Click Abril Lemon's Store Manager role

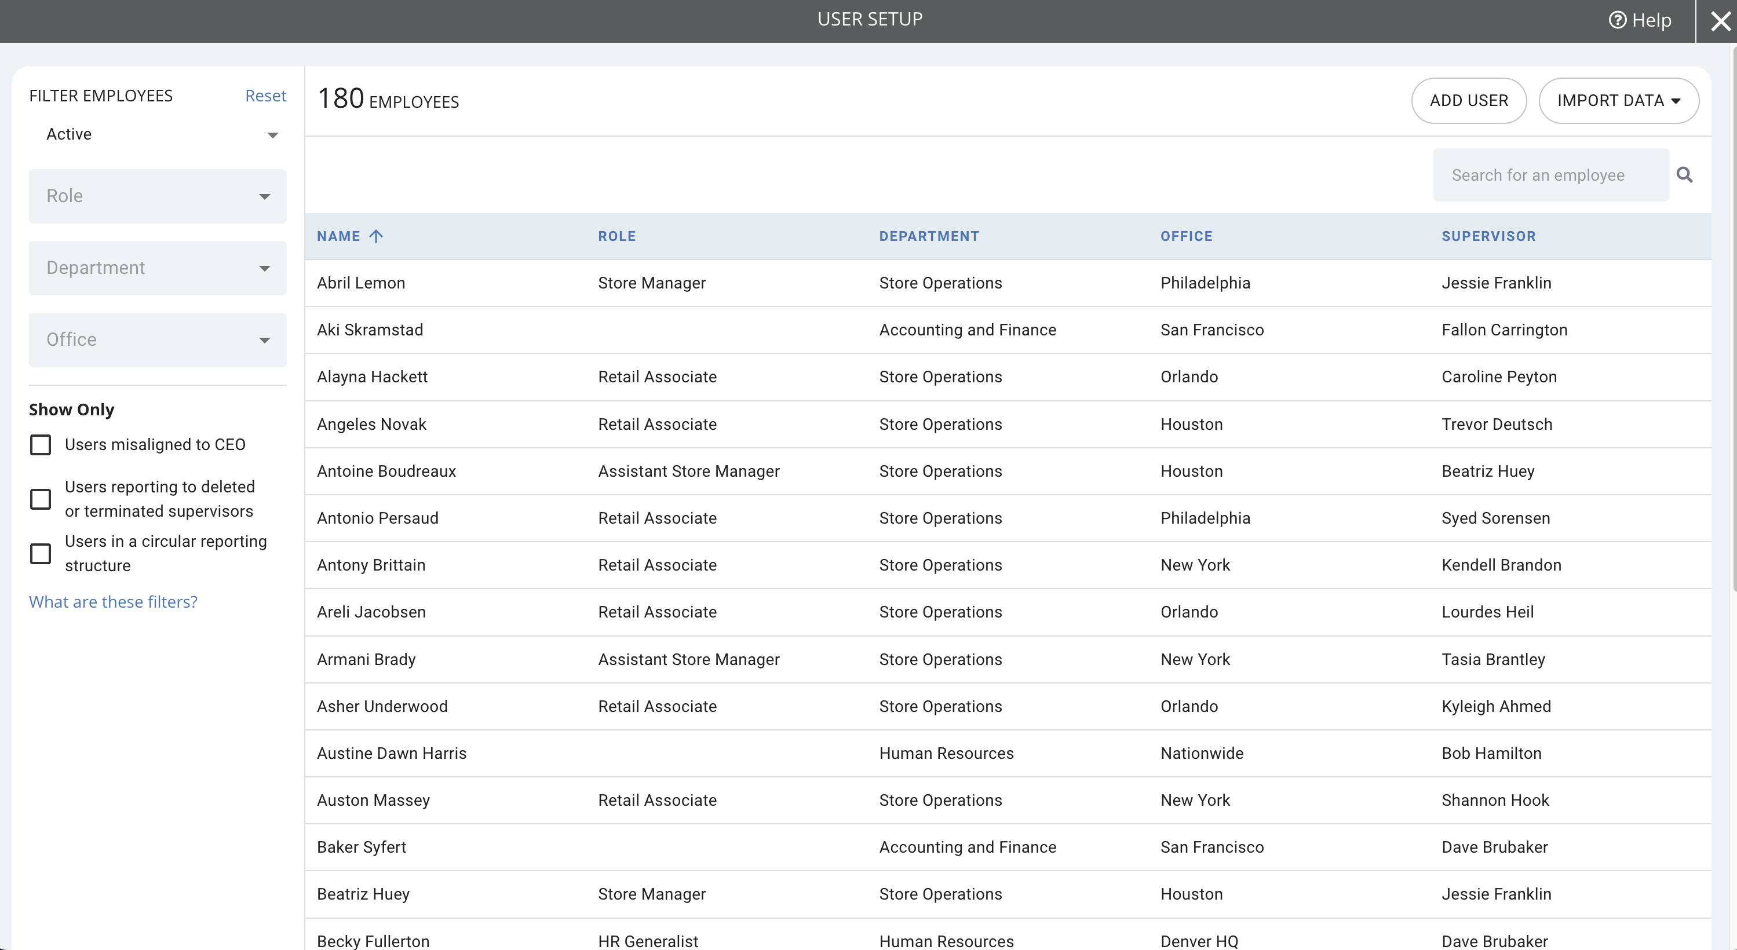651,283
